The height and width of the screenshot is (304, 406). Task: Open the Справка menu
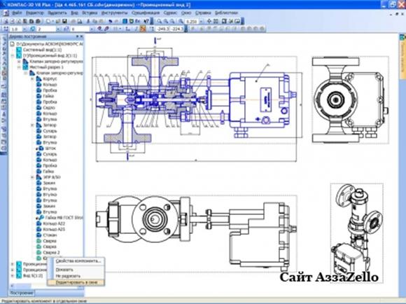(x=203, y=13)
